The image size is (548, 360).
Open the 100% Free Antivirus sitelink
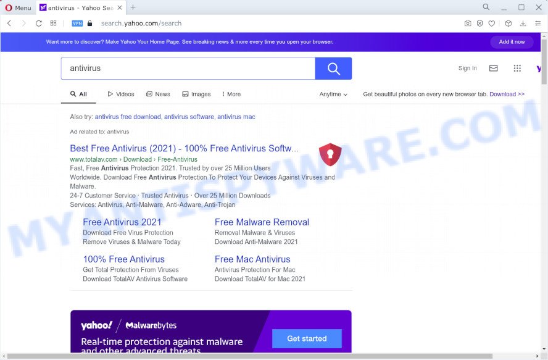point(123,259)
